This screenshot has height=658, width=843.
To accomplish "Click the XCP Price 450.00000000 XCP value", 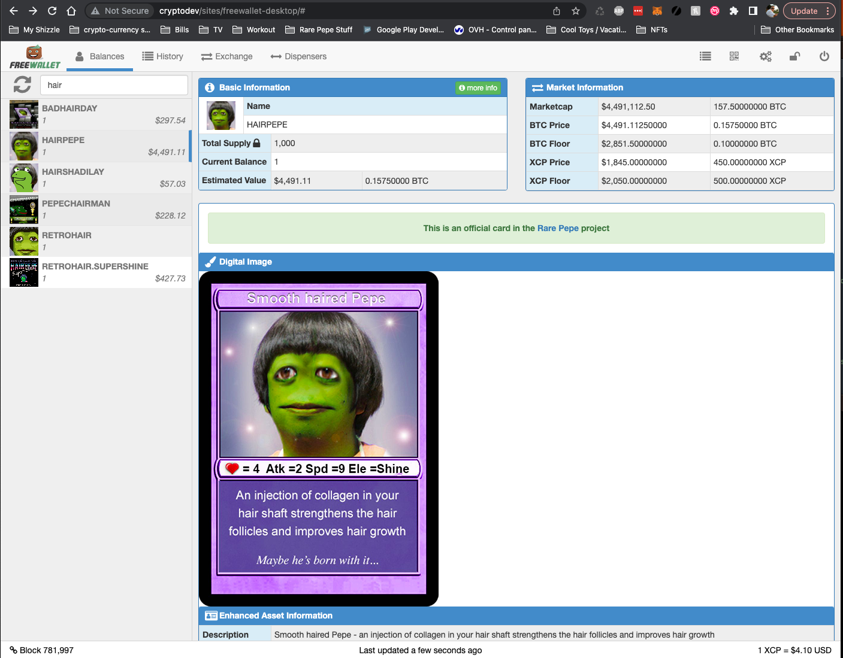I will (750, 162).
